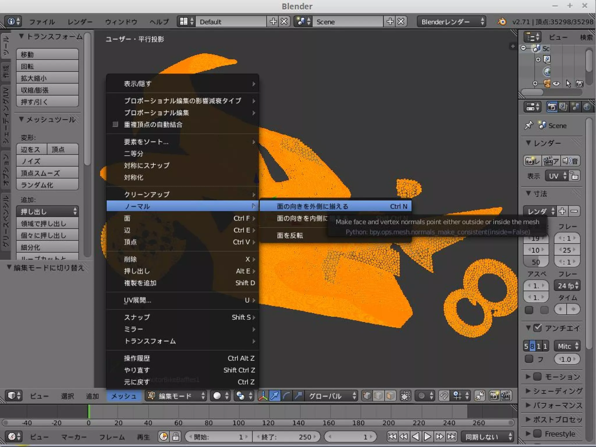The height and width of the screenshot is (447, 596).
Task: Click the pin icon beside Scene
Action: (528, 125)
